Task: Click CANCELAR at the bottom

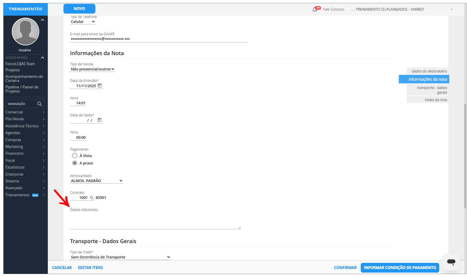Action: (62, 268)
